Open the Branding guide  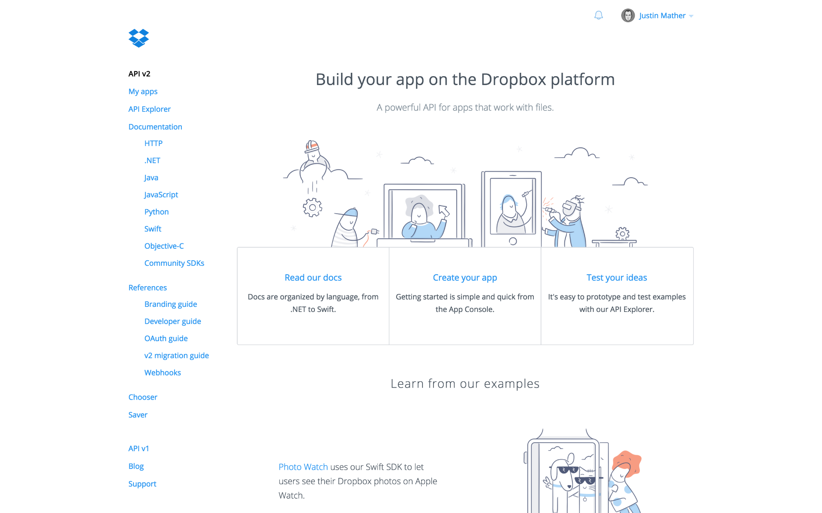click(170, 304)
